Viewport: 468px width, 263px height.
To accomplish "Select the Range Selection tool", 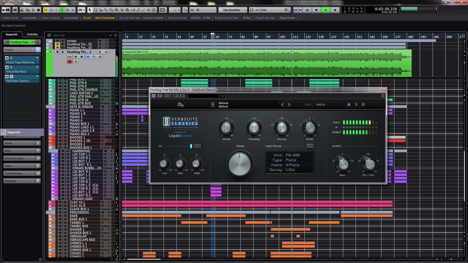I will (95, 10).
